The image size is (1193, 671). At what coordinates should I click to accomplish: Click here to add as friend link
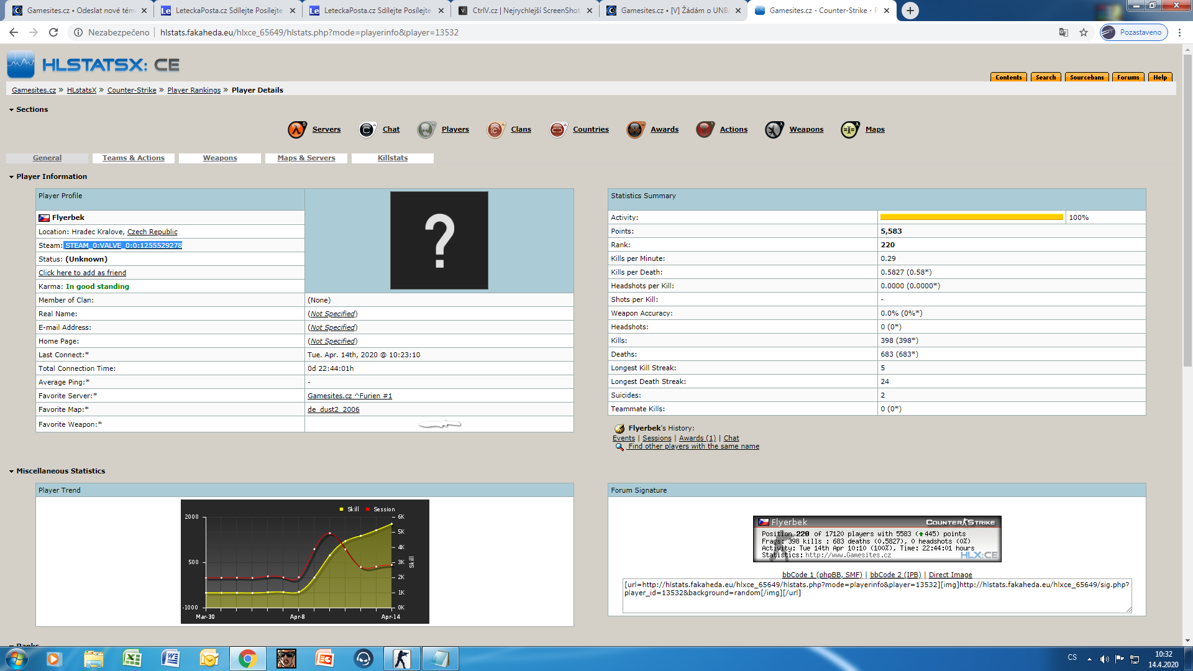[x=82, y=273]
